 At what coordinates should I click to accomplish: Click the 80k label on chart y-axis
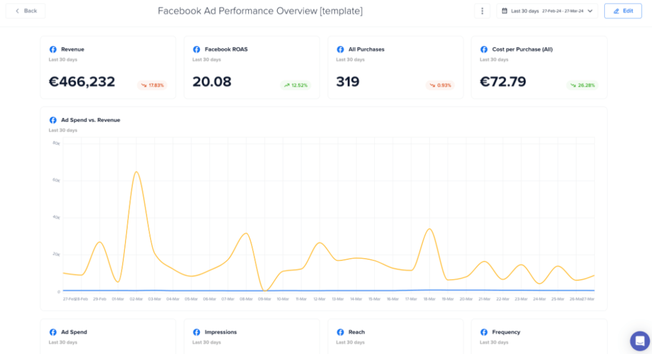[x=56, y=144]
